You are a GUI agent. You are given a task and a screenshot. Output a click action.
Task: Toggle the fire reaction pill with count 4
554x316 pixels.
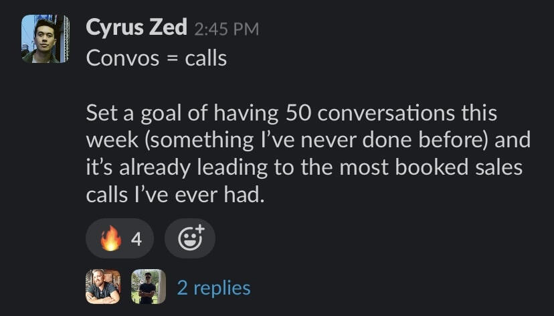click(x=120, y=238)
